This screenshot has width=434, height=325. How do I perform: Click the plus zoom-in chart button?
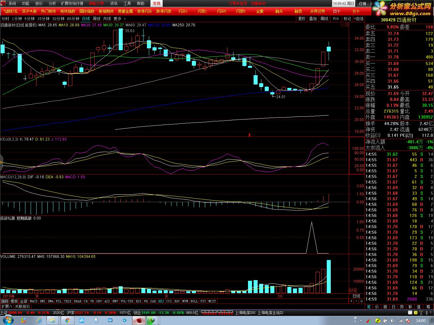351,301
